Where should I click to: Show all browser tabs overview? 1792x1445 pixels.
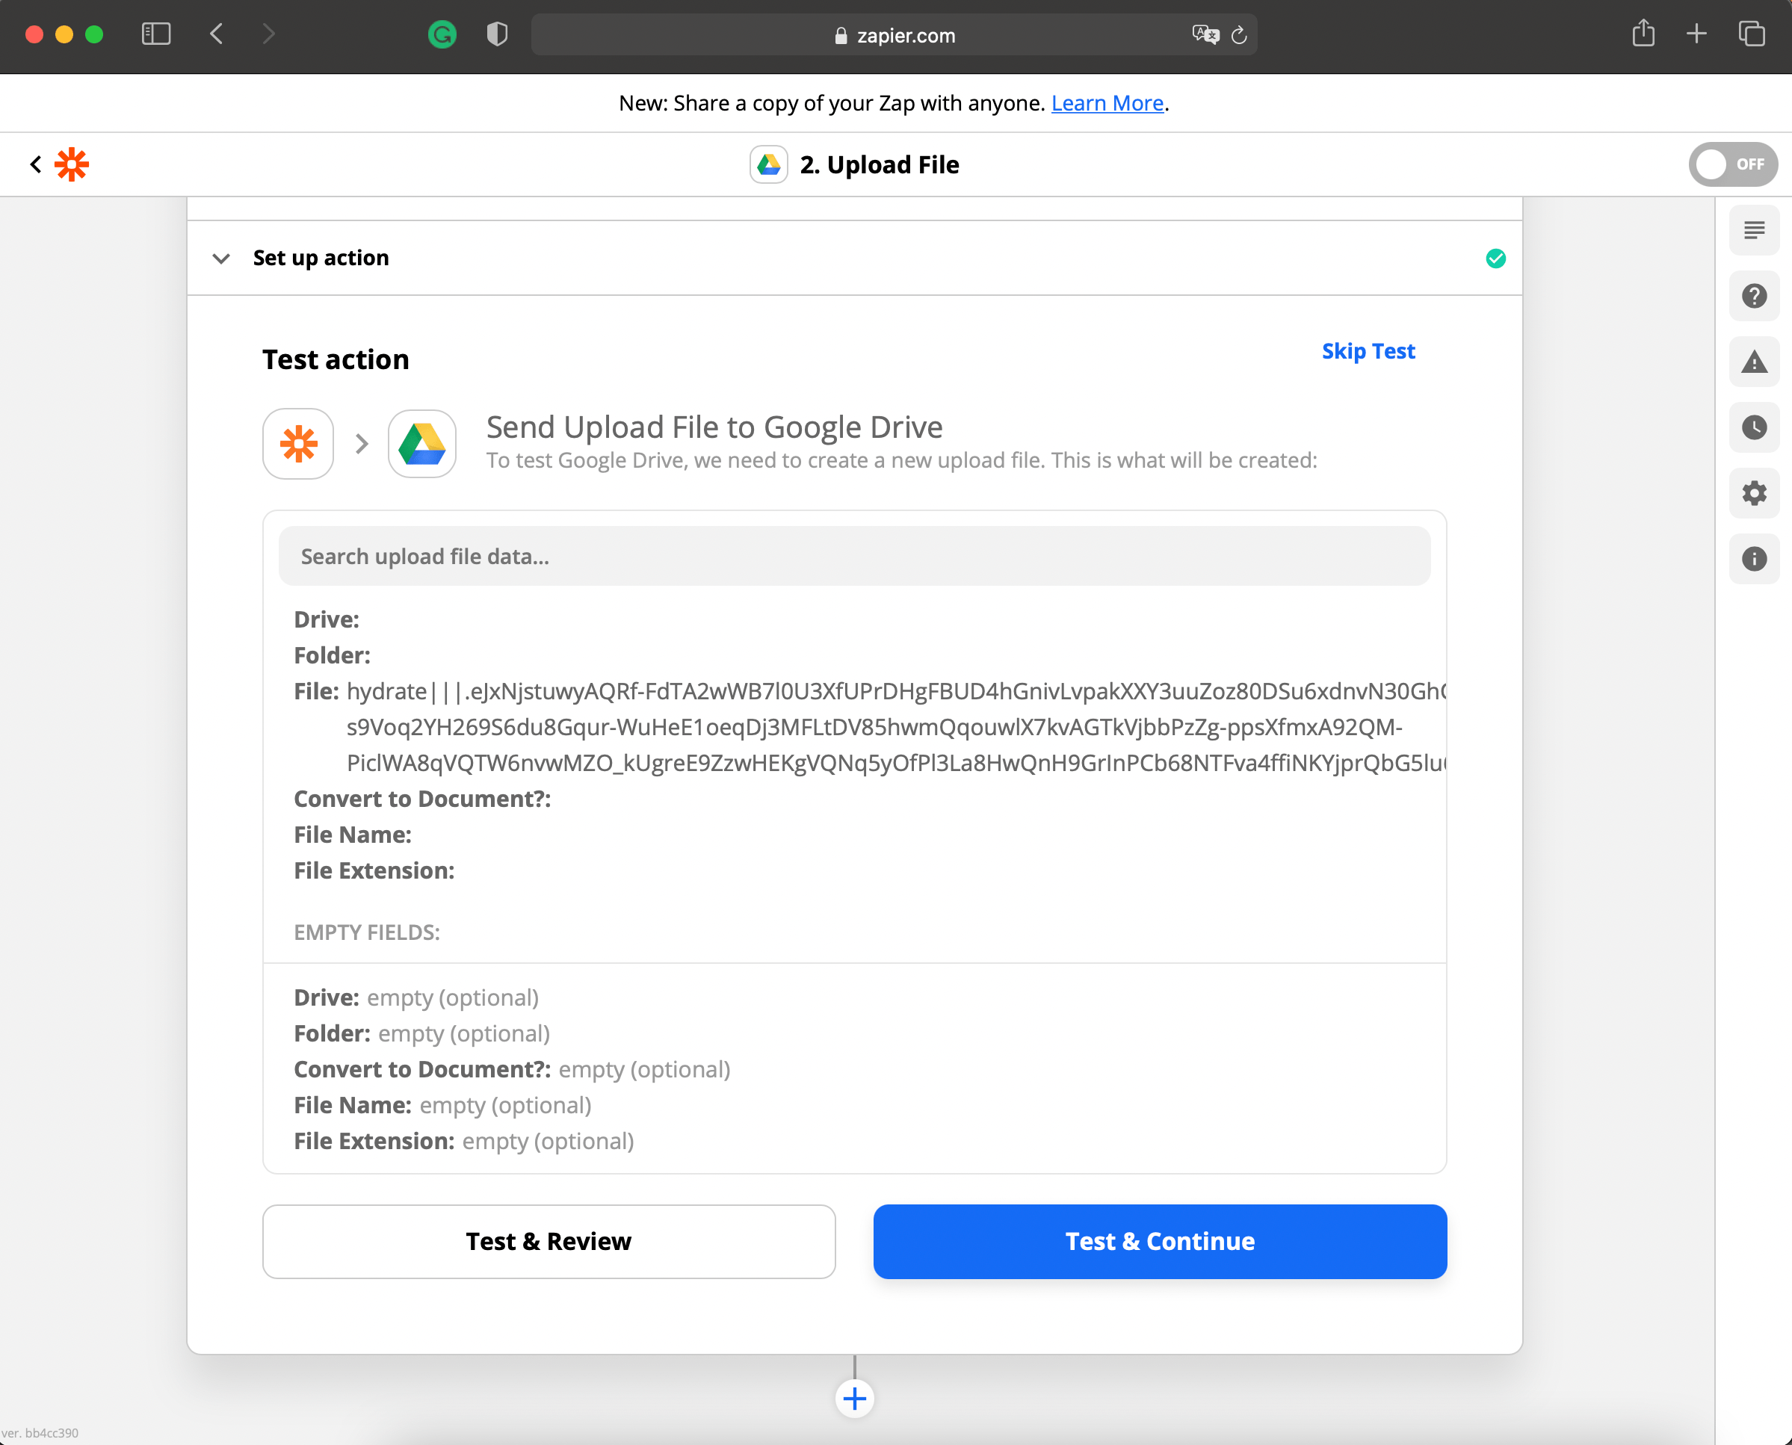[1751, 34]
